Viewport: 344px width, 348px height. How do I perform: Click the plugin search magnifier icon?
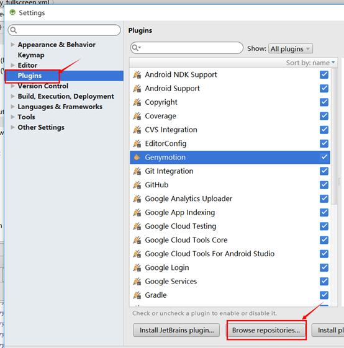pos(136,48)
